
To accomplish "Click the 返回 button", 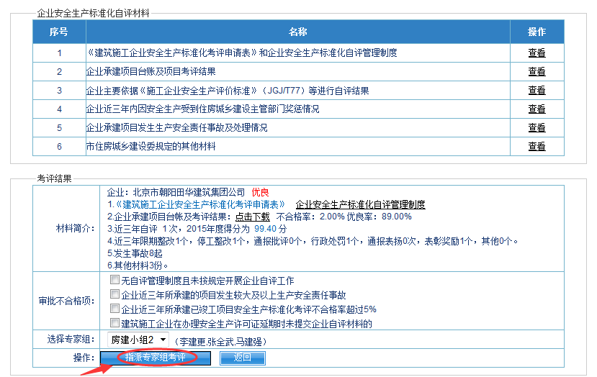I will point(242,358).
